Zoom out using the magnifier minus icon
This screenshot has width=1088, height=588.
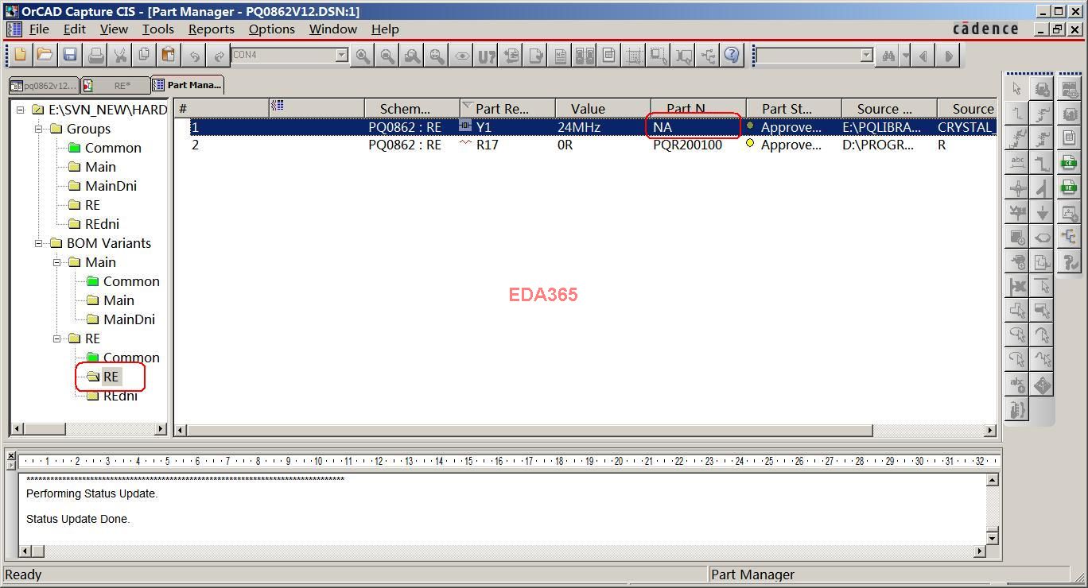[x=387, y=55]
